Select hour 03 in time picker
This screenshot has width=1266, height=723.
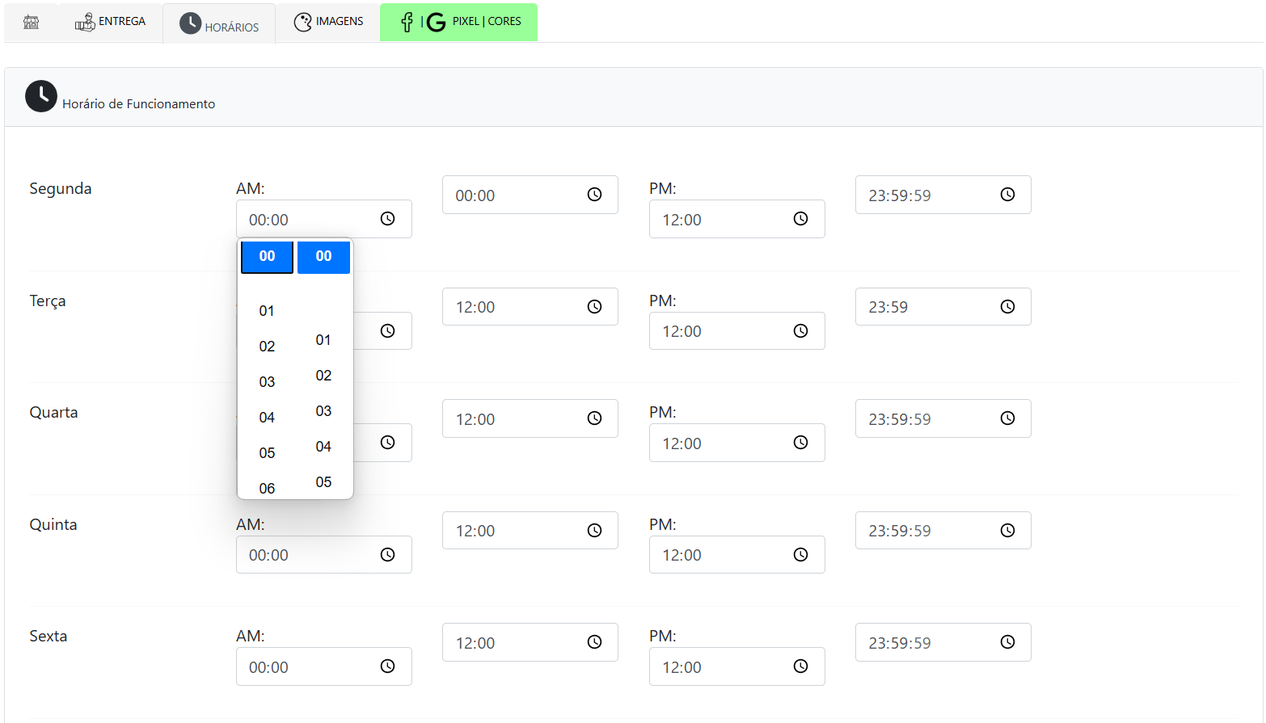267,382
